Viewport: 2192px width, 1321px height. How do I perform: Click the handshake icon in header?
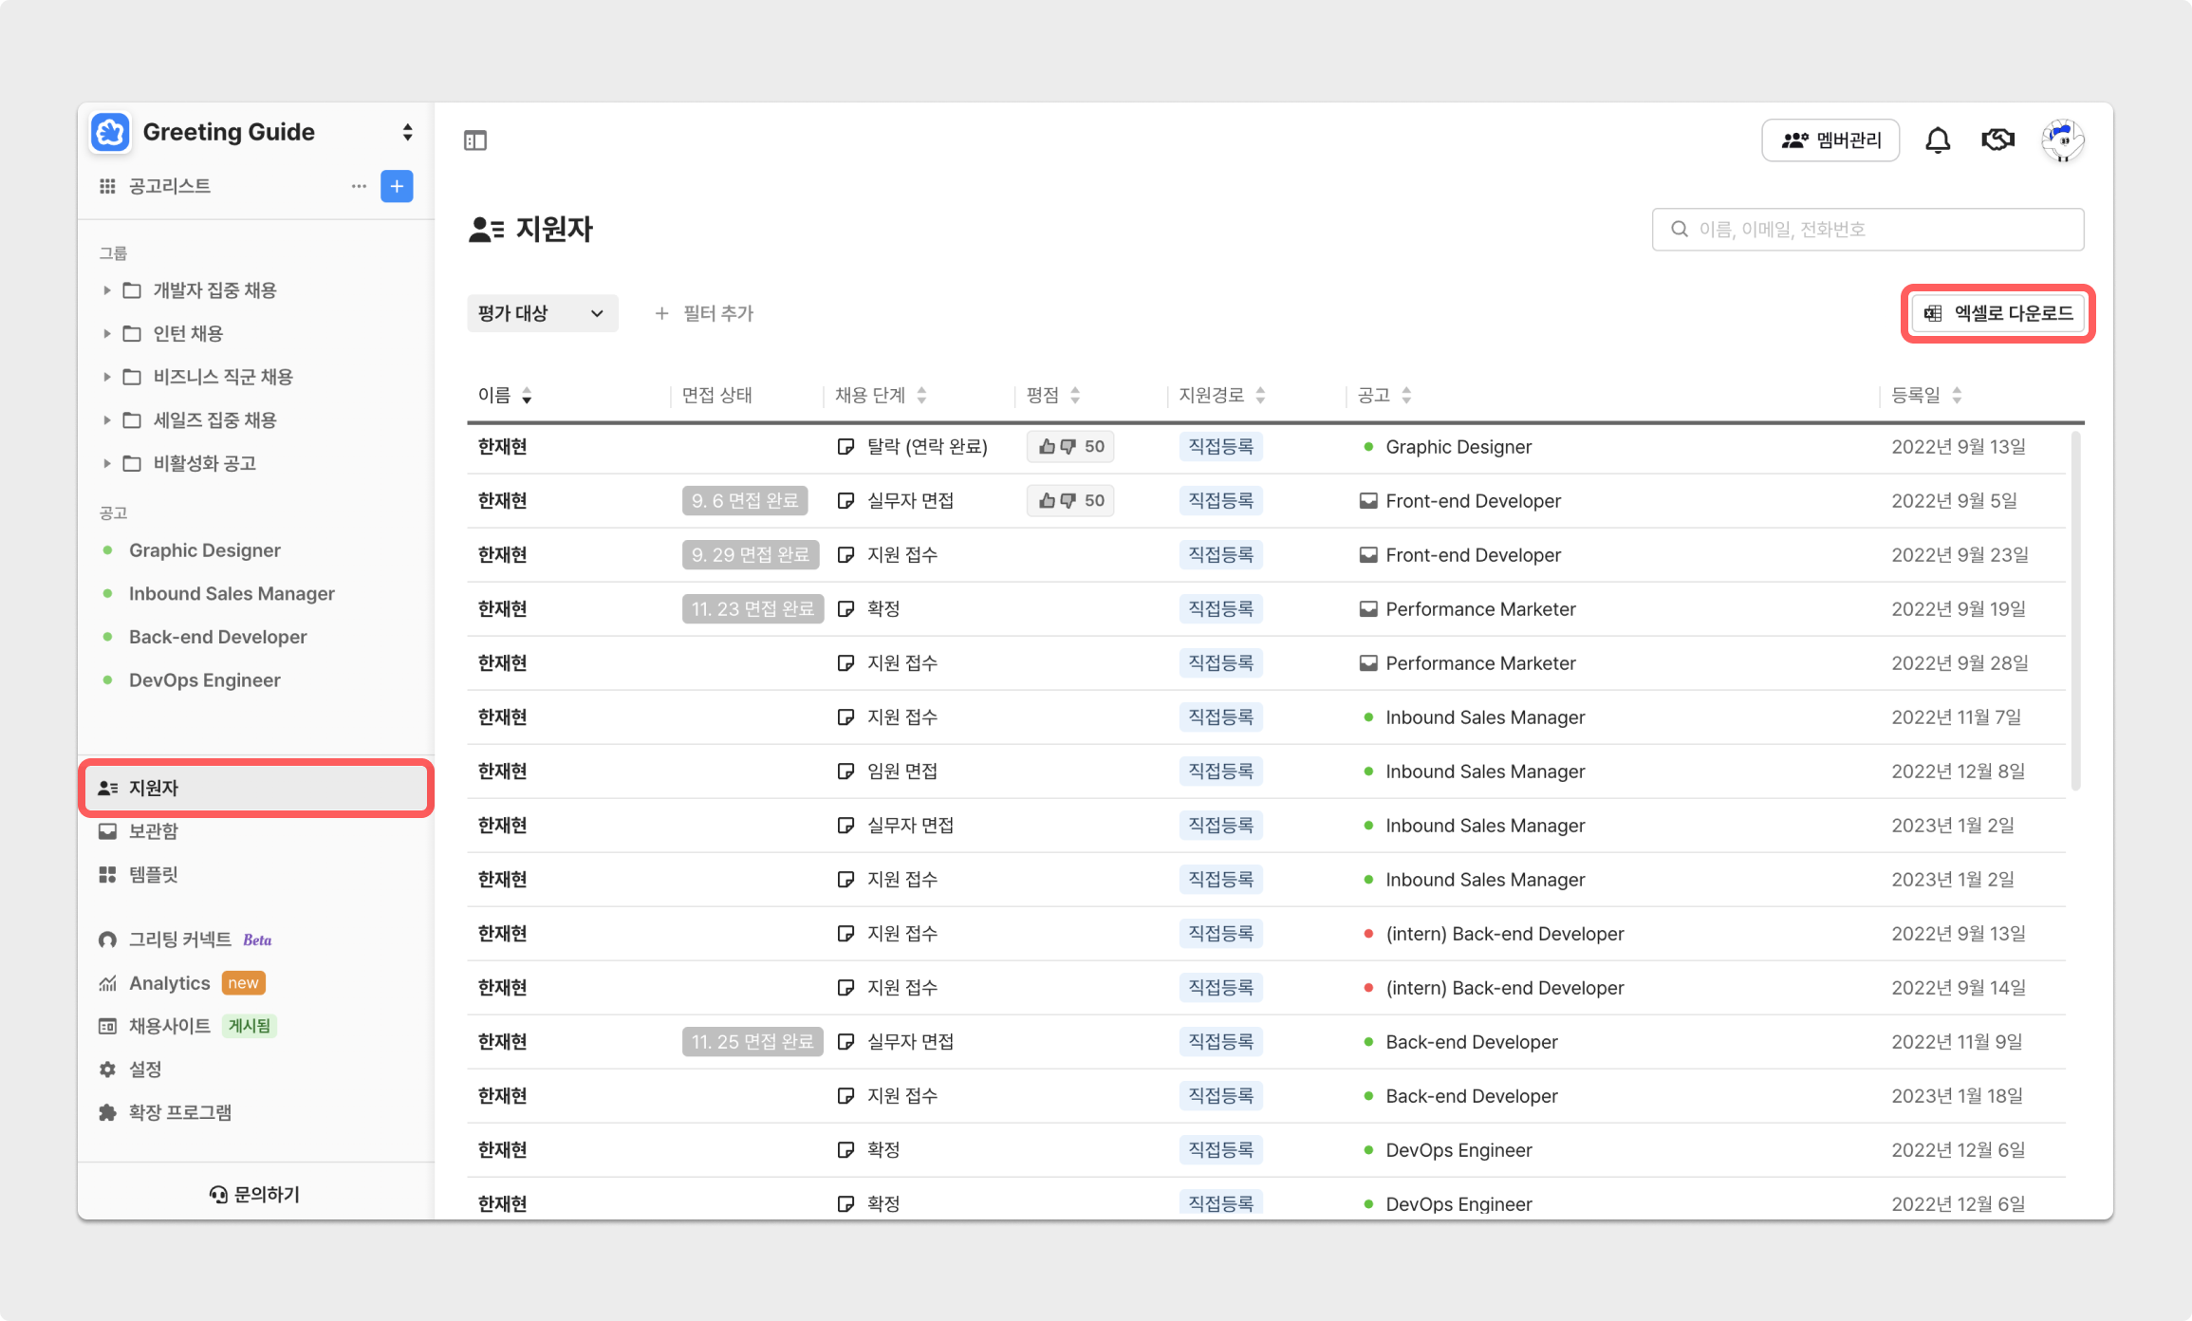coord(1997,140)
